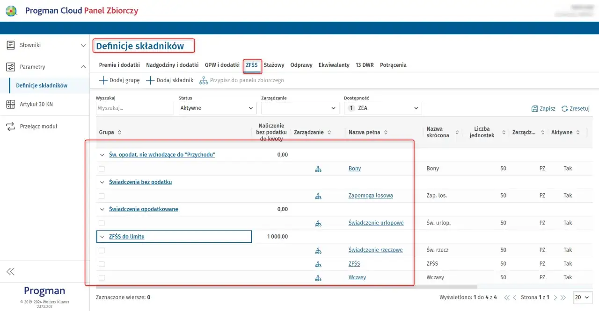Click the Zapisz save icon

[534, 108]
